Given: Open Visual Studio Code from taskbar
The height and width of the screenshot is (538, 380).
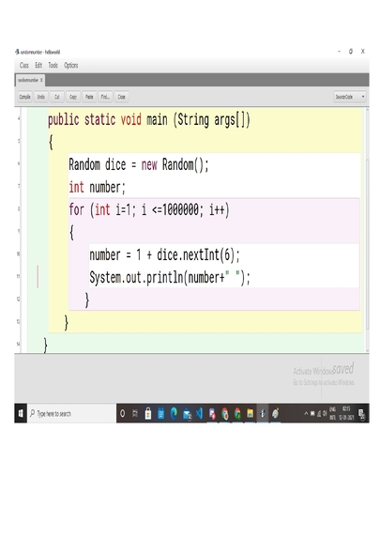Looking at the screenshot, I should tap(199, 413).
